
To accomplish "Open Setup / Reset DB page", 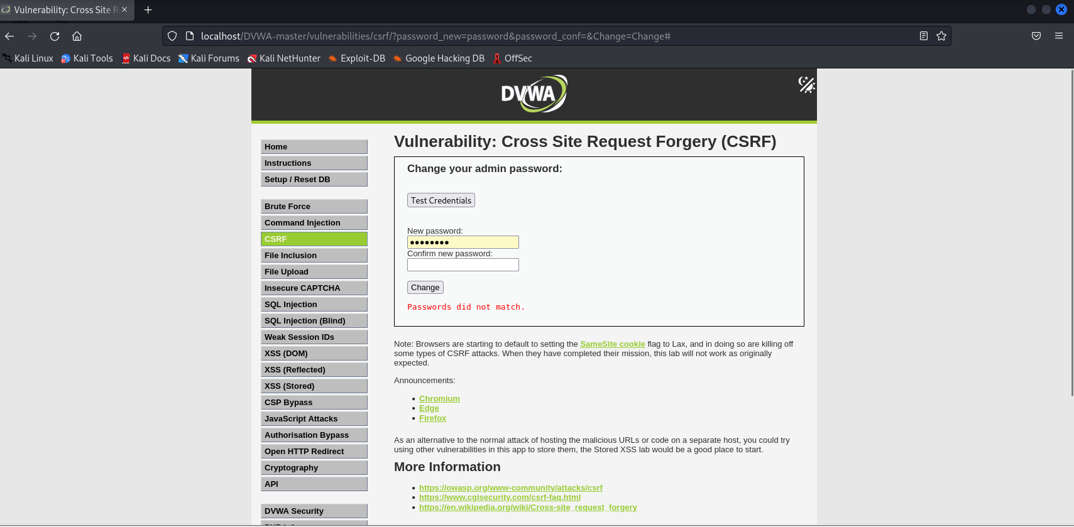I will (314, 179).
